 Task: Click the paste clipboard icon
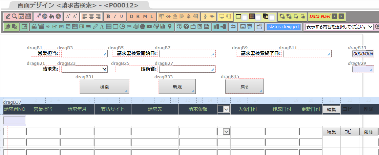coord(15,27)
